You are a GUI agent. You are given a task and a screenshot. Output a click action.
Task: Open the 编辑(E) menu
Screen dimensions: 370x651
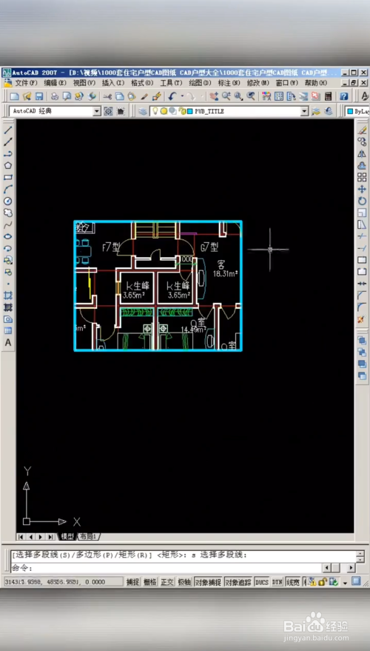(55, 83)
